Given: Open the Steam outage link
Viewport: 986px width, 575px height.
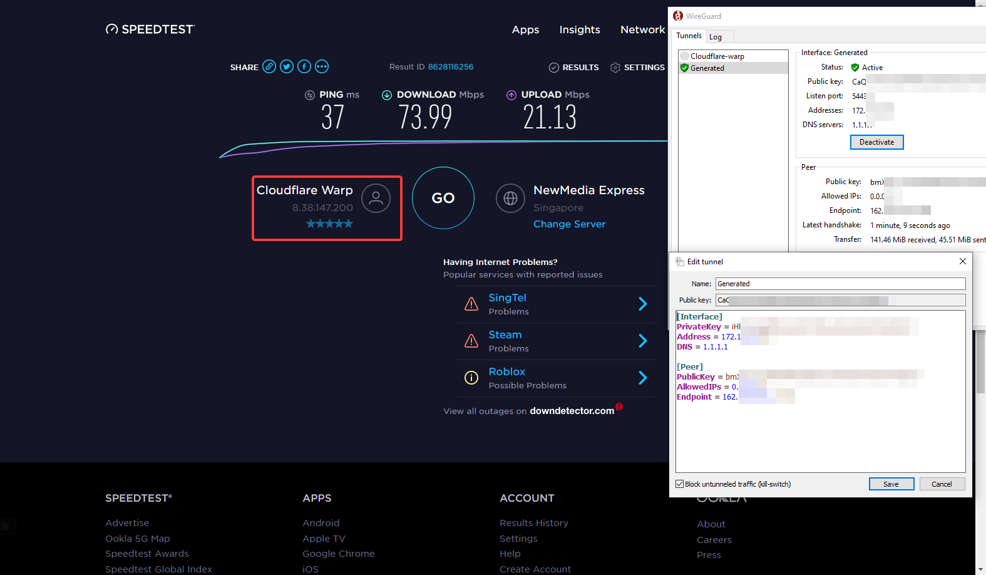Looking at the screenshot, I should (x=505, y=335).
